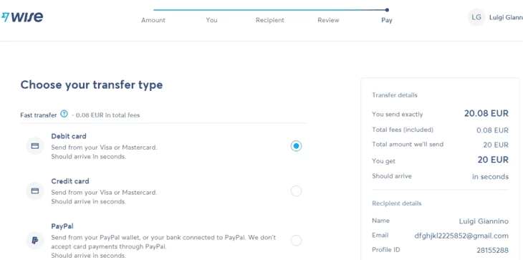
Task: Click the recipient email address
Action: 461,236
